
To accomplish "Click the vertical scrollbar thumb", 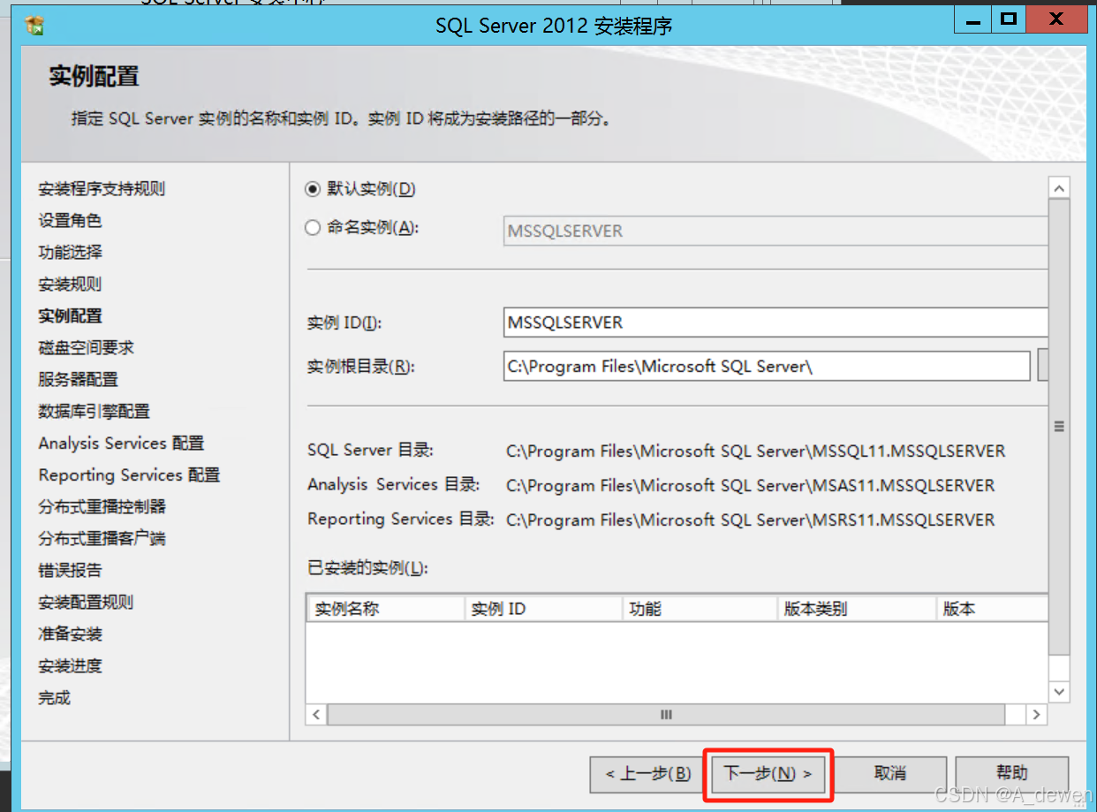I will (x=1059, y=428).
